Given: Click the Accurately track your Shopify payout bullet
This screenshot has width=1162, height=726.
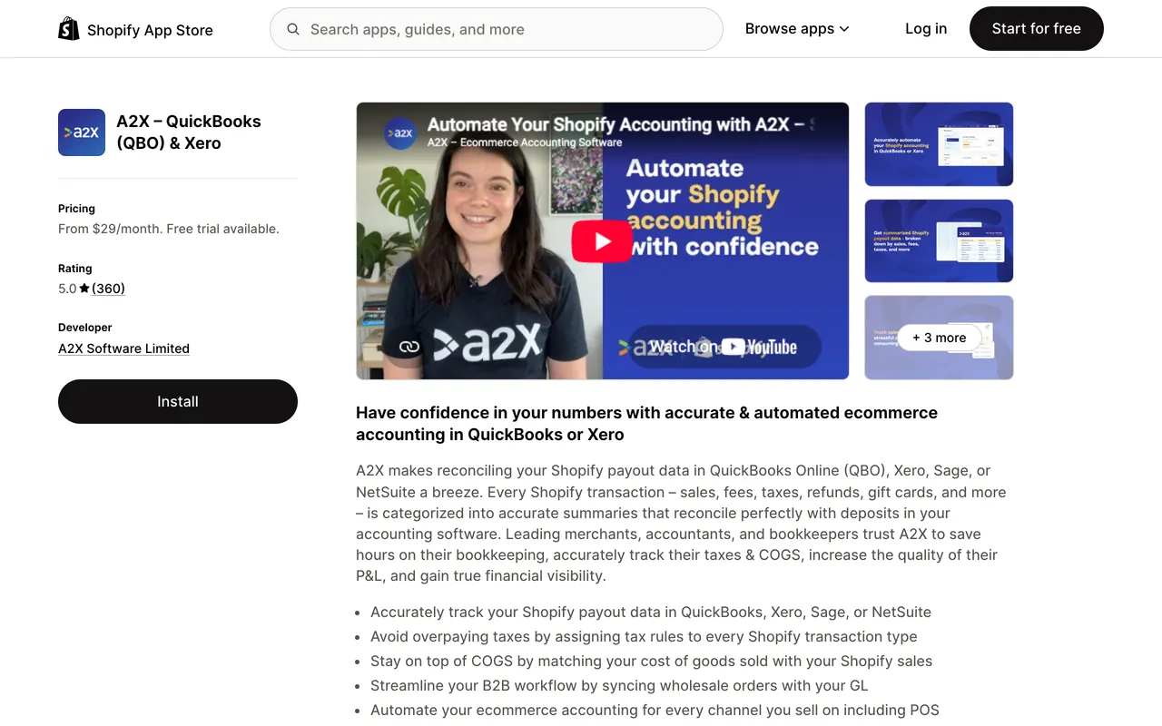Looking at the screenshot, I should pyautogui.click(x=651, y=612).
